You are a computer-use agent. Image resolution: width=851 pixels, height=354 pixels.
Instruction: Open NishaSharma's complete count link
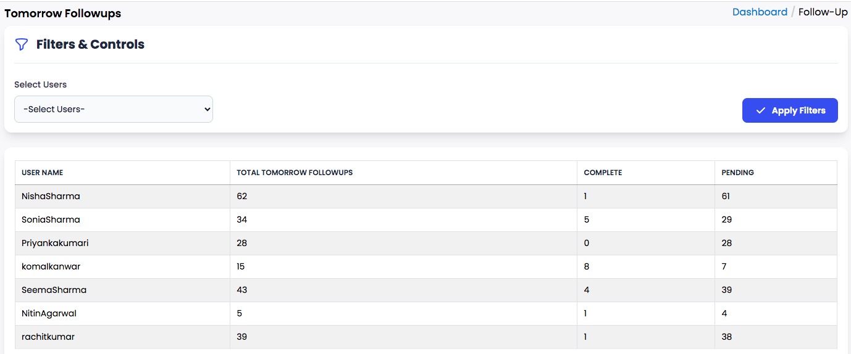coord(585,196)
